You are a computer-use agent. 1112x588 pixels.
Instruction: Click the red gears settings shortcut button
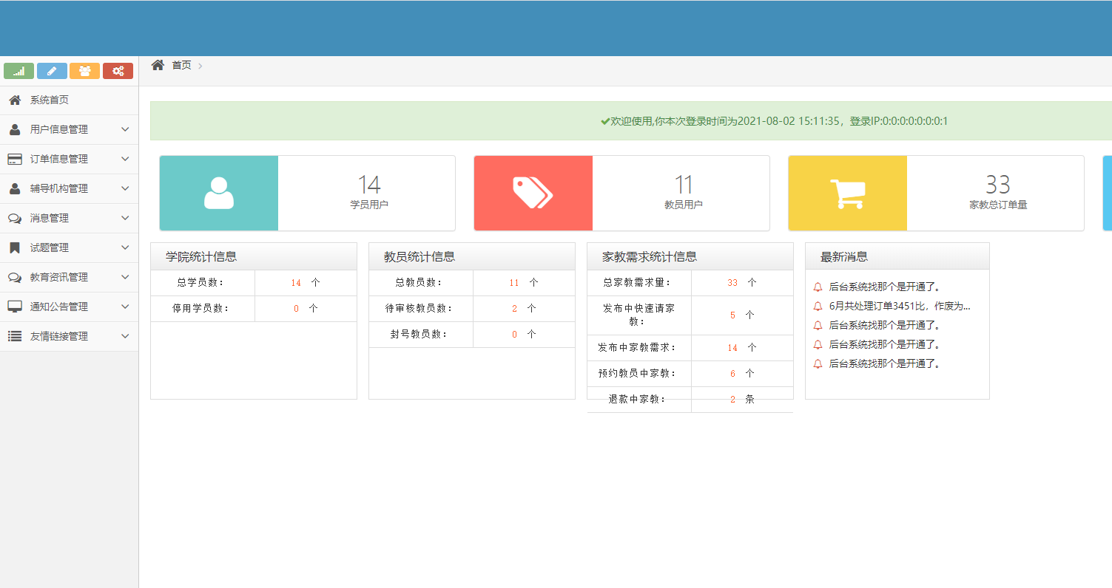point(118,71)
